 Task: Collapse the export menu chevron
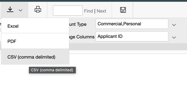point(20,11)
